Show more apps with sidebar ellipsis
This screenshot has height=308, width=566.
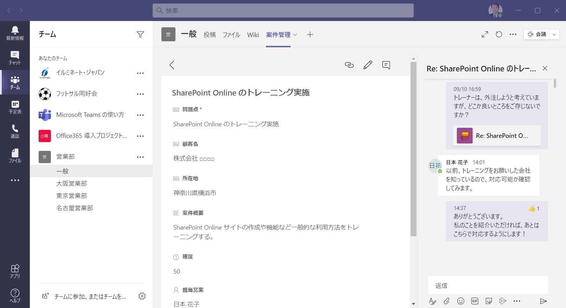[x=15, y=180]
